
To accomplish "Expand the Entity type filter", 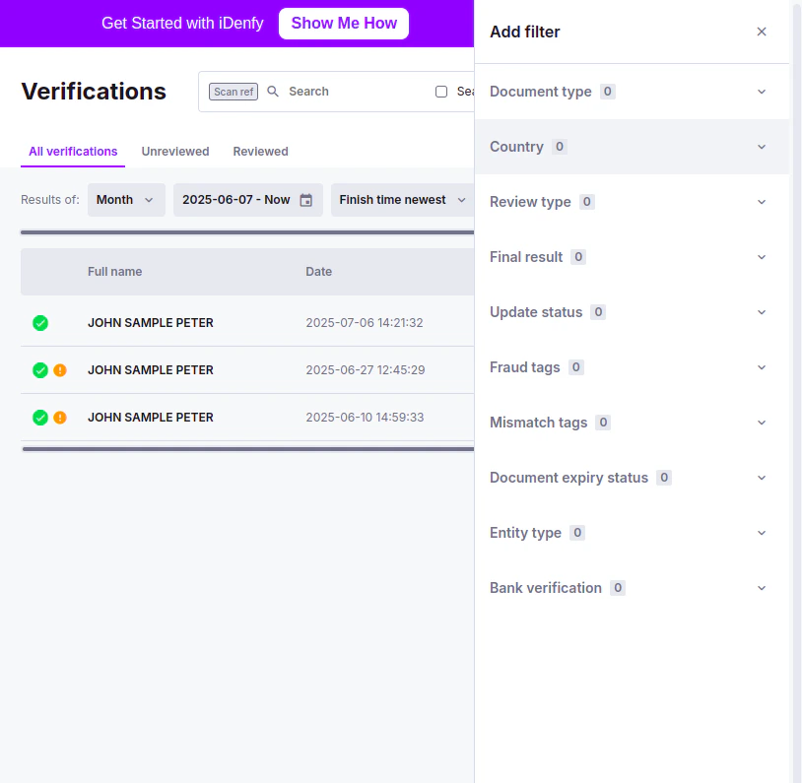I will 632,534.
